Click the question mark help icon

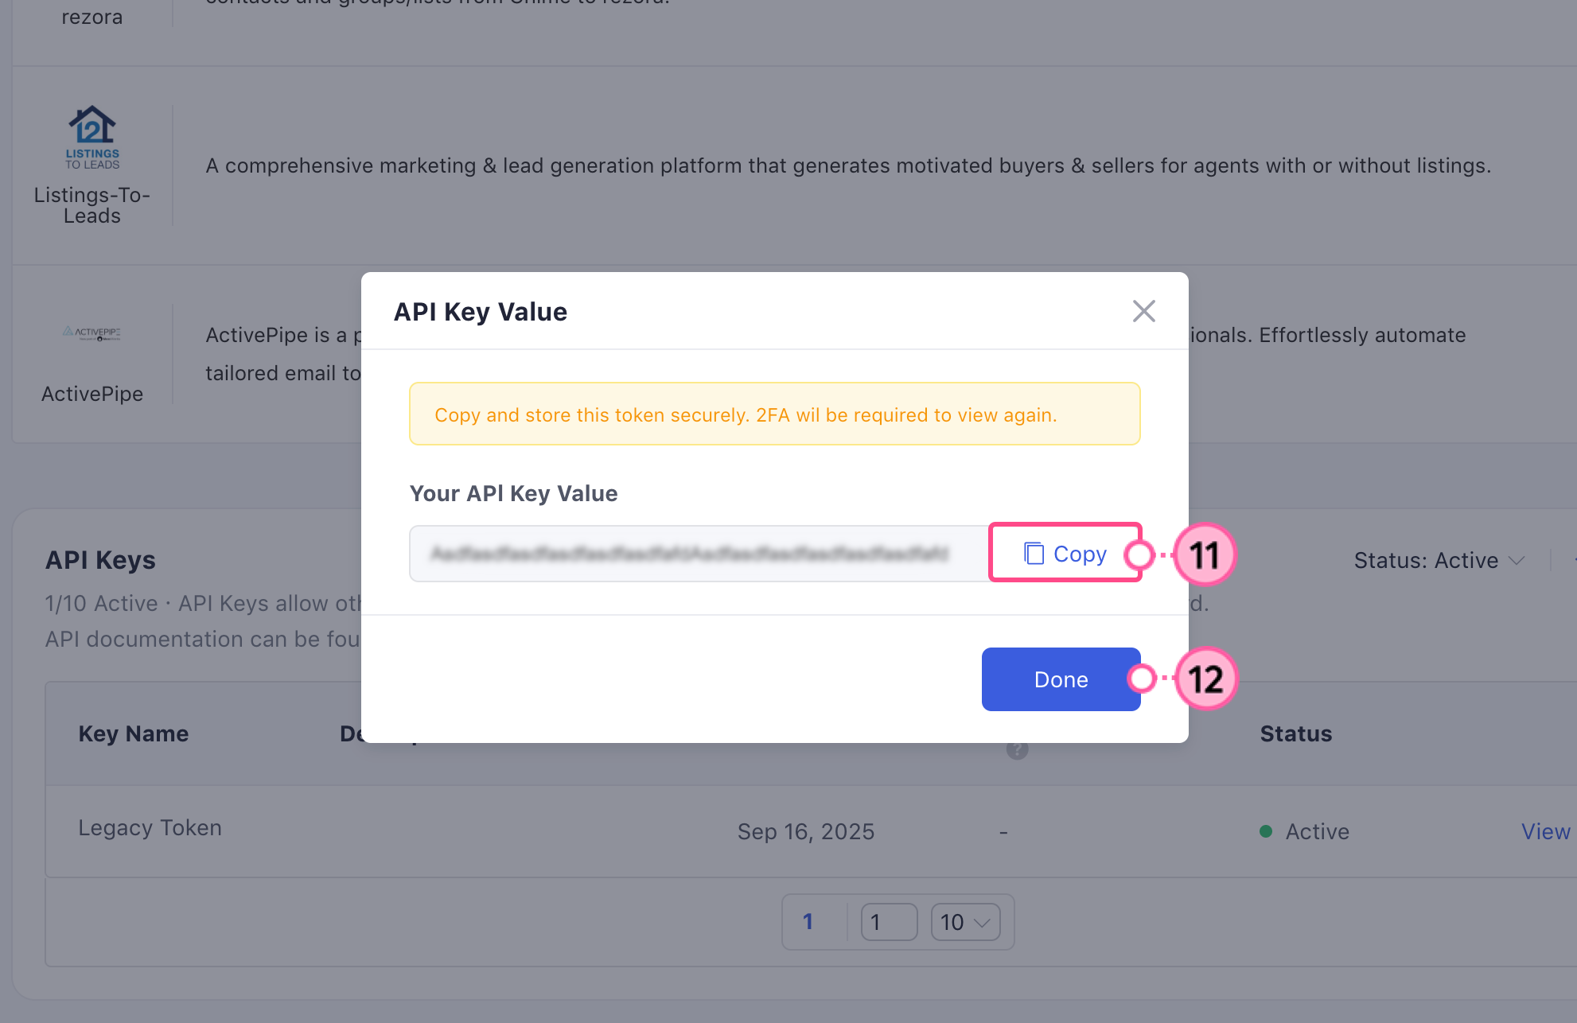[1017, 750]
